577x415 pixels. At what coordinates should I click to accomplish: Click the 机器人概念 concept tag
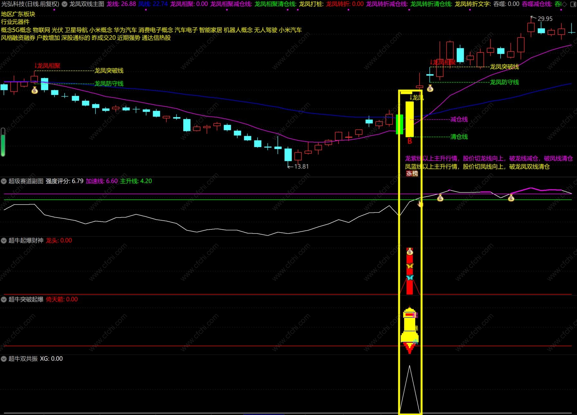click(x=238, y=30)
